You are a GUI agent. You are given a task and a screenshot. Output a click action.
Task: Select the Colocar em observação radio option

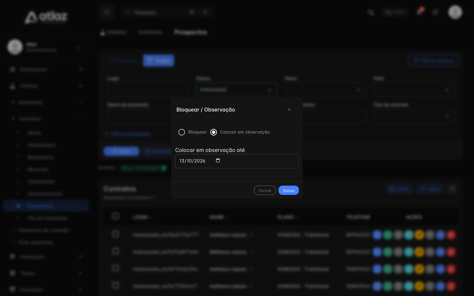tap(214, 132)
